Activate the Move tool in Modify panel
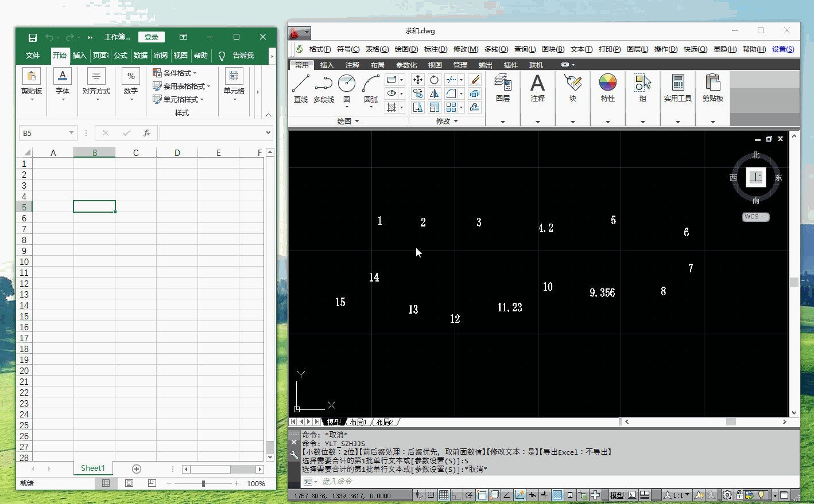Viewport: 814px width, 504px height. coord(418,80)
